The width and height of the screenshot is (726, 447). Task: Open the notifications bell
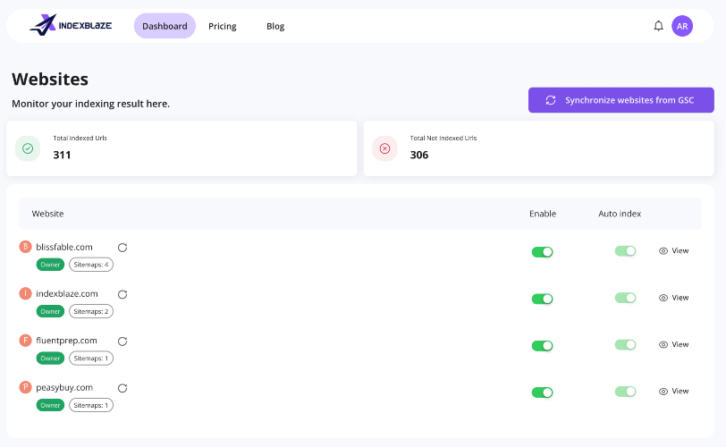658,26
